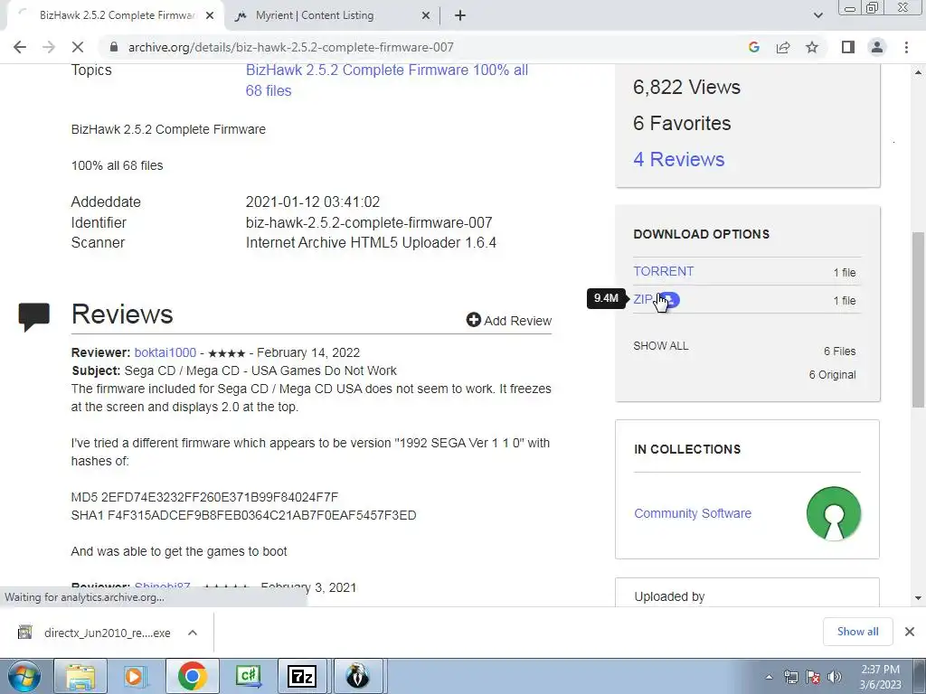The width and height of the screenshot is (926, 694).
Task: Open the C# application in taskbar
Action: point(248,676)
